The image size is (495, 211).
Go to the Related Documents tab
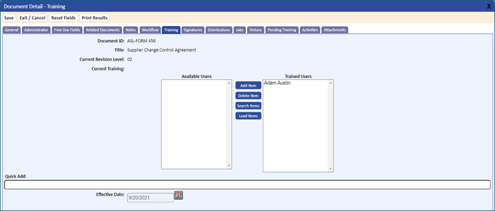coord(103,30)
